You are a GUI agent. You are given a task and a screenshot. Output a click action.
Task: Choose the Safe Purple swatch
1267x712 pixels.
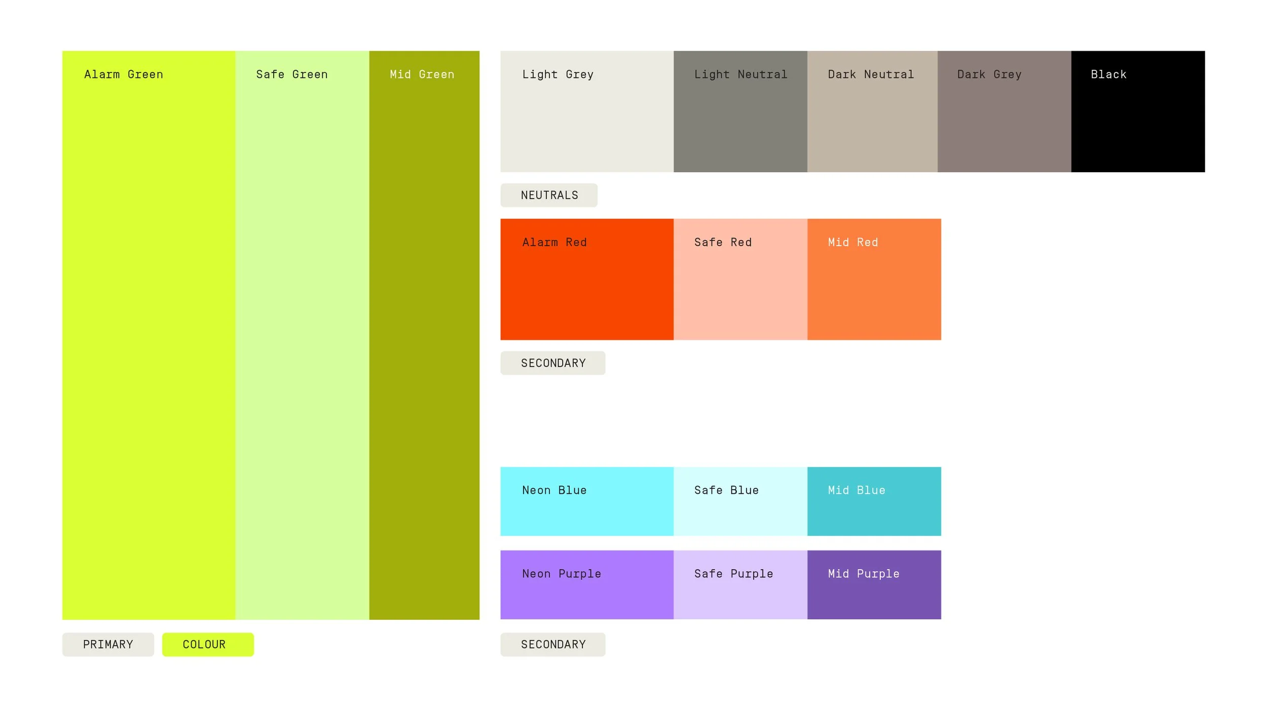click(x=740, y=585)
